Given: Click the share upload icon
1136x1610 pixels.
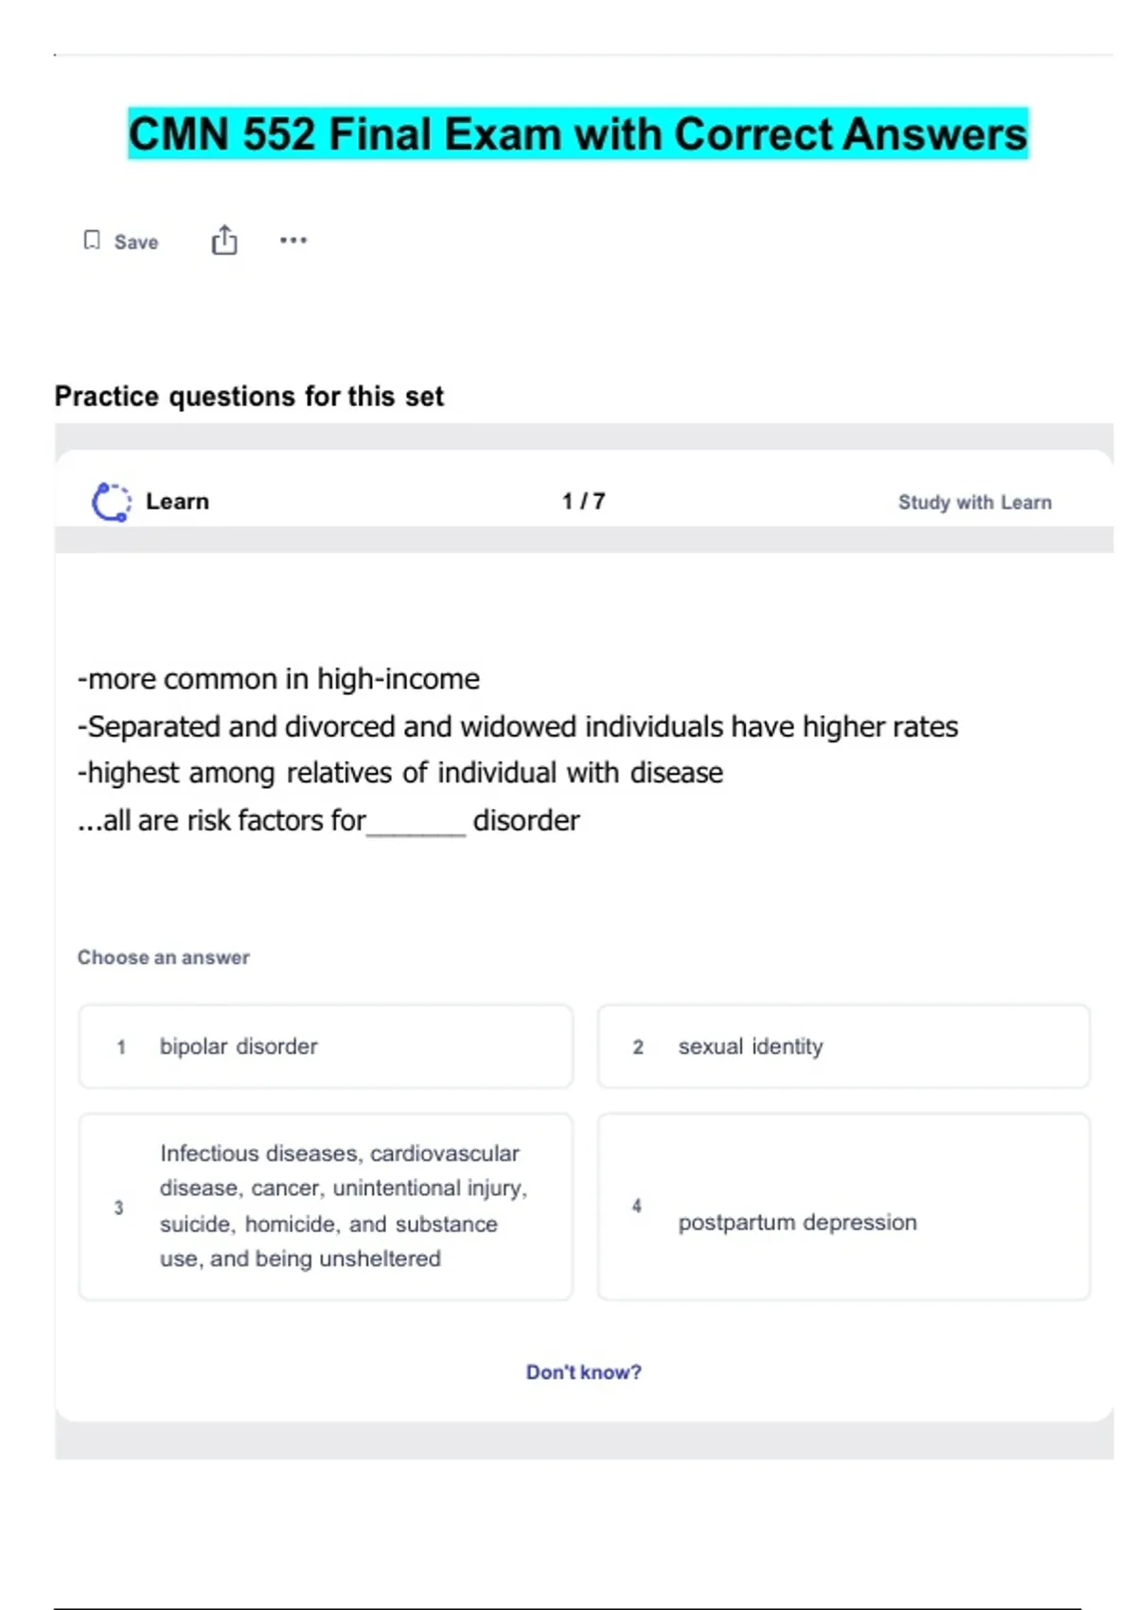Looking at the screenshot, I should click(224, 241).
